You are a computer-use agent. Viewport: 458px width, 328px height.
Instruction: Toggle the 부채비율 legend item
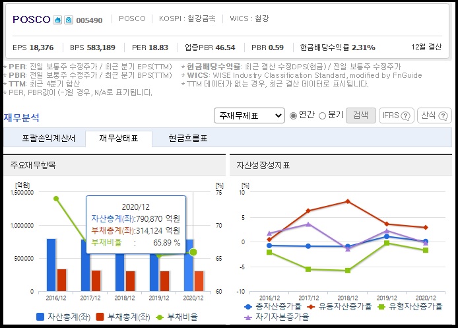point(177,317)
